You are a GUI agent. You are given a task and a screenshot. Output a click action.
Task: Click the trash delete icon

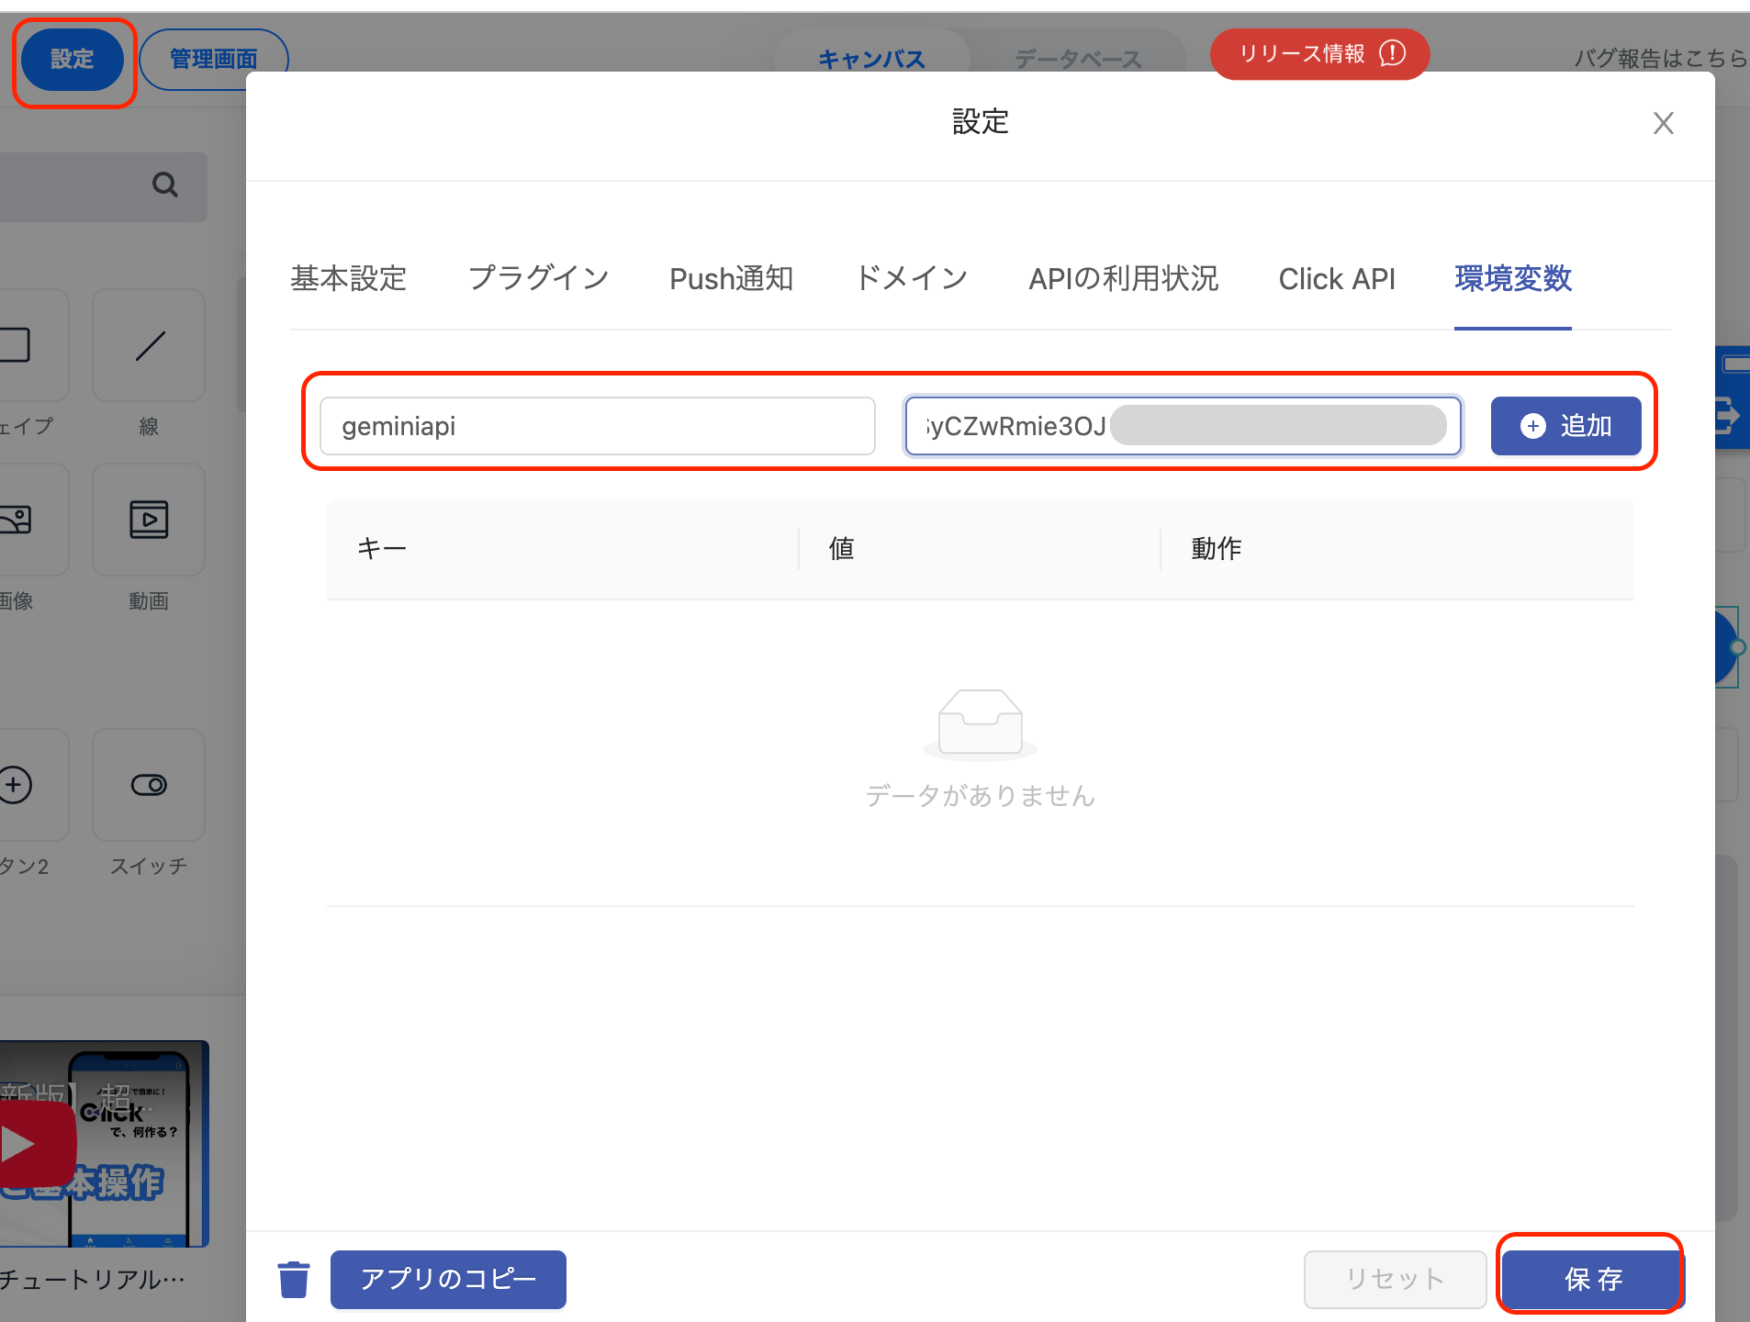tap(294, 1279)
